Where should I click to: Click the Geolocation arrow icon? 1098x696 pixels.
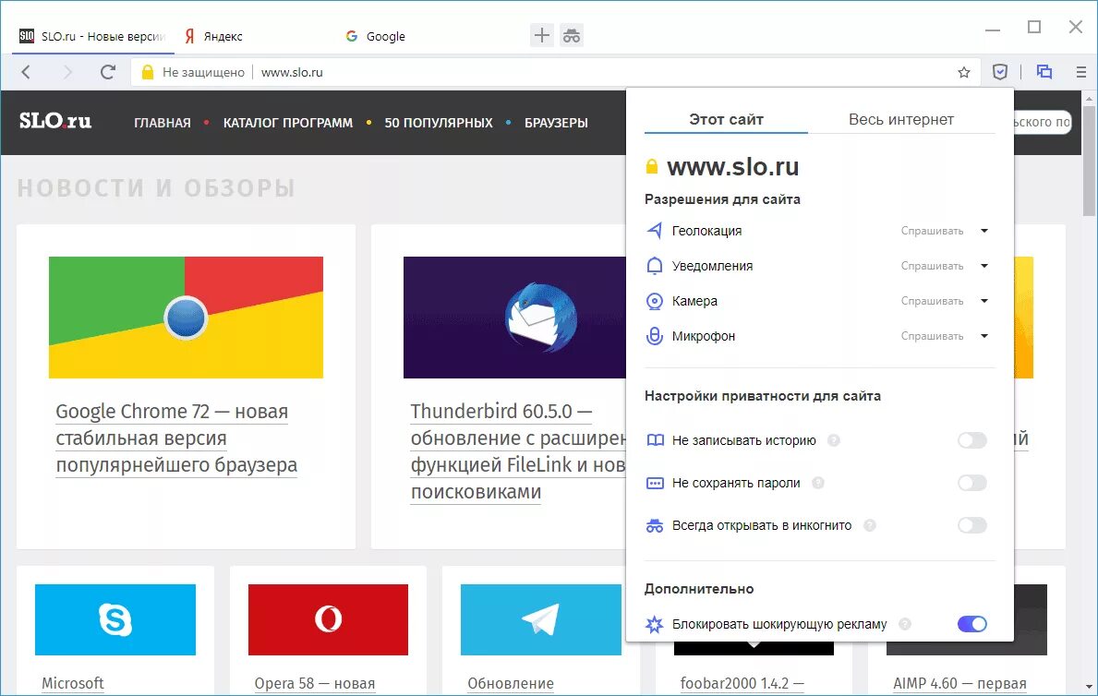click(x=654, y=231)
